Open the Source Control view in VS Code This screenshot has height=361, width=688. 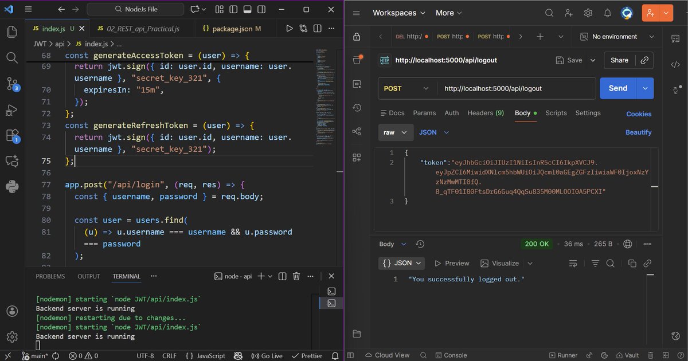[x=11, y=84]
